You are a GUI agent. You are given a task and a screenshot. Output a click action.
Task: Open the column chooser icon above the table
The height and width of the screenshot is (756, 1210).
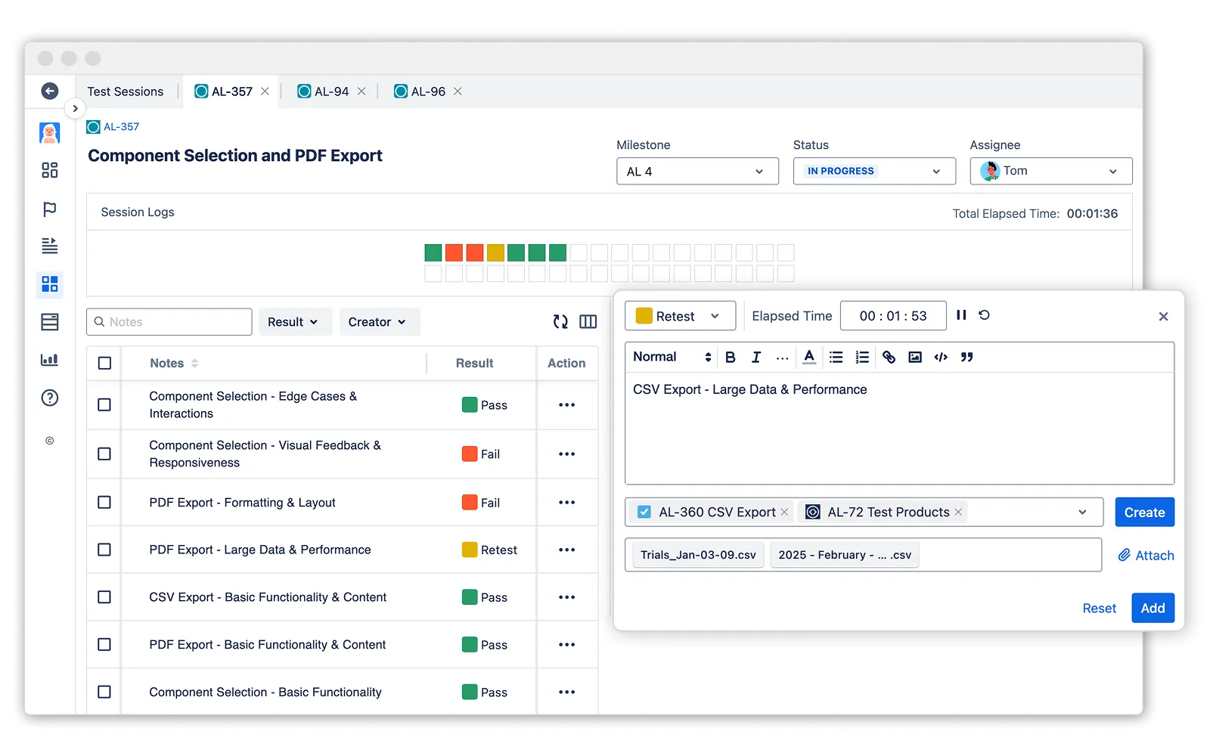(588, 322)
